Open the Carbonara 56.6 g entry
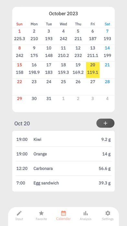Viewport: 127px width, 226px height. pos(63,168)
